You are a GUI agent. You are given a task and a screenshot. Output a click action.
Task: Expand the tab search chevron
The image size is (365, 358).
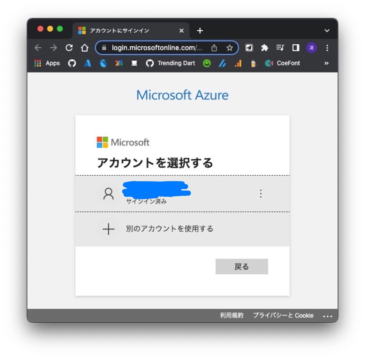point(327,31)
